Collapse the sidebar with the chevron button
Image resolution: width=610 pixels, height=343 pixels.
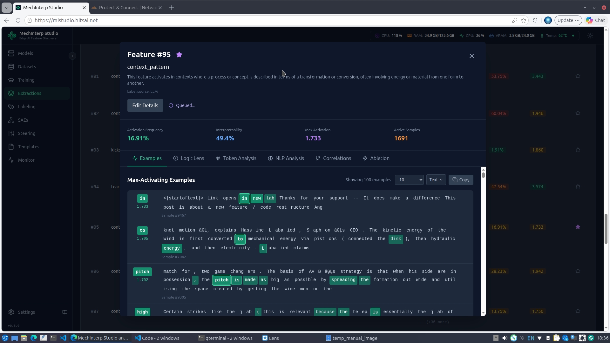72,56
